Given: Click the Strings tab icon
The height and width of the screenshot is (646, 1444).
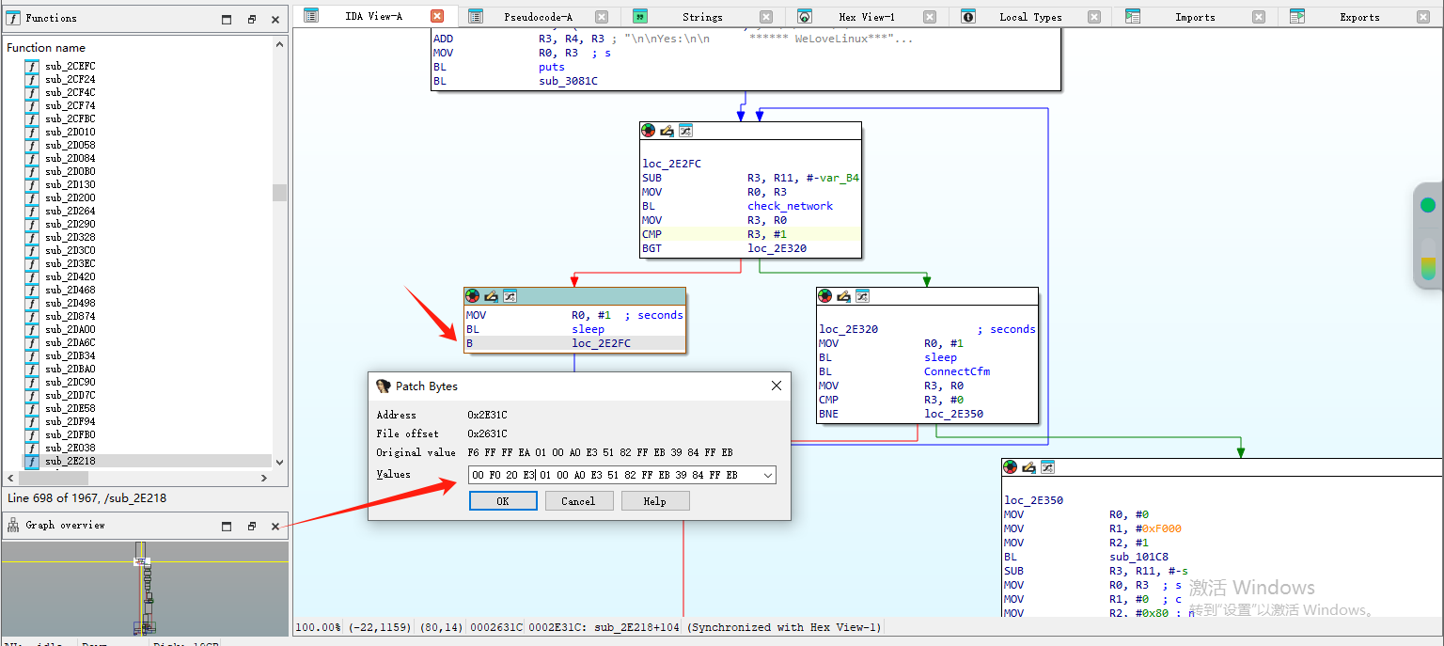Looking at the screenshot, I should tap(640, 17).
